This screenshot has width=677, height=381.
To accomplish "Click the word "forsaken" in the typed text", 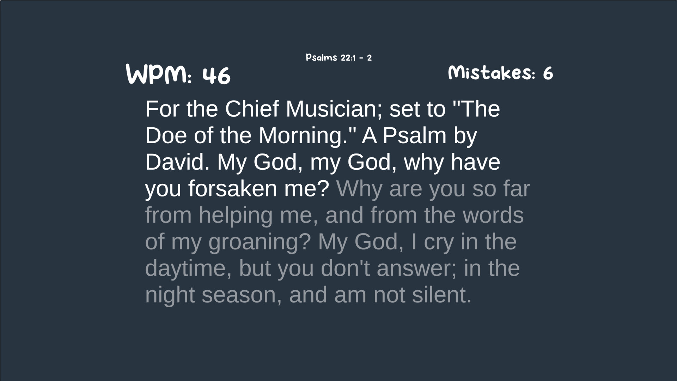I will click(x=232, y=188).
